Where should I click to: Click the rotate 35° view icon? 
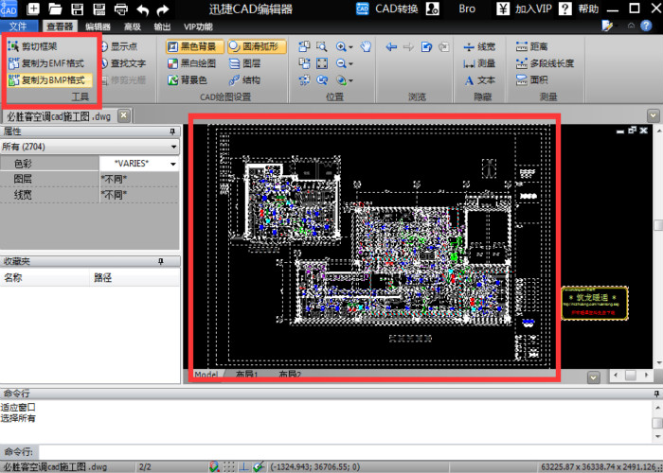tap(304, 79)
